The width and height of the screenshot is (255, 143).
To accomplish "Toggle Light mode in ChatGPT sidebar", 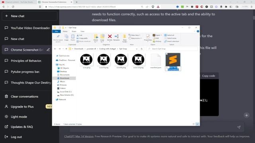I will tap(16, 117).
